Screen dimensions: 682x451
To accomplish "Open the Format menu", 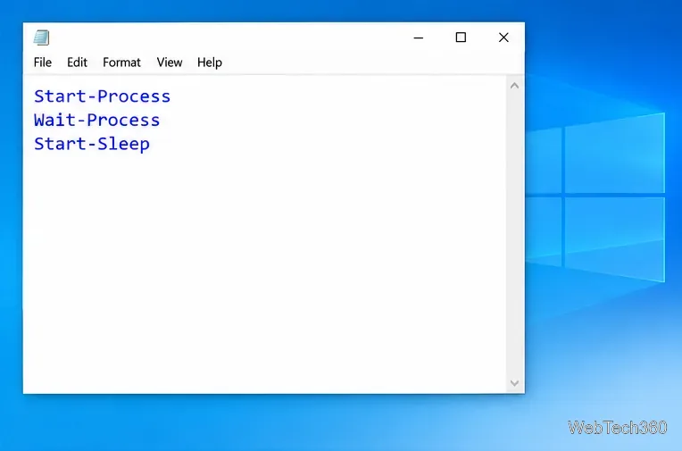I will pyautogui.click(x=121, y=63).
